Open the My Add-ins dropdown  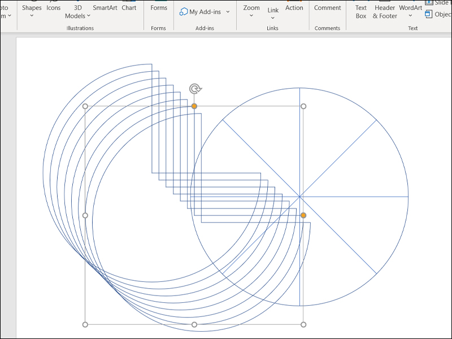click(205, 12)
